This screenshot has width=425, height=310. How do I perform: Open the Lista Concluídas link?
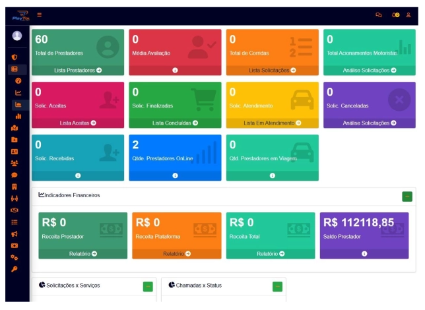pos(175,123)
